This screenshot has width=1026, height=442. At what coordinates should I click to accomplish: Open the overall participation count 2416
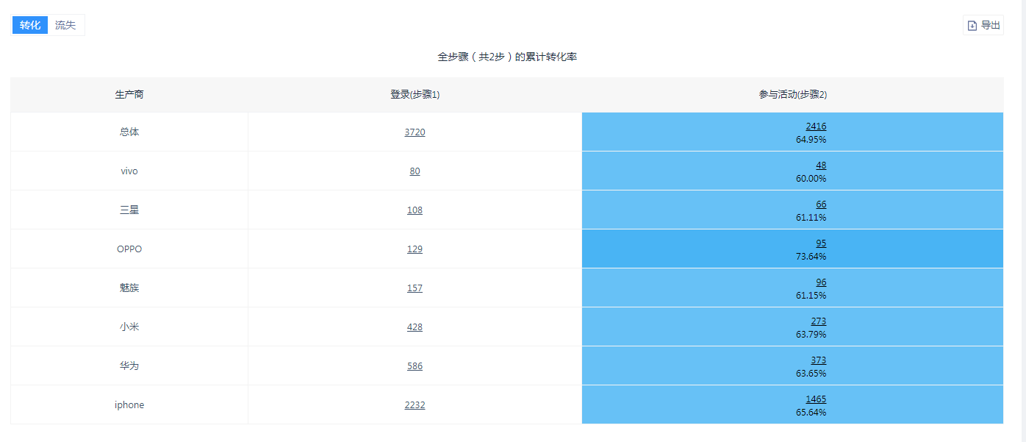click(x=816, y=126)
